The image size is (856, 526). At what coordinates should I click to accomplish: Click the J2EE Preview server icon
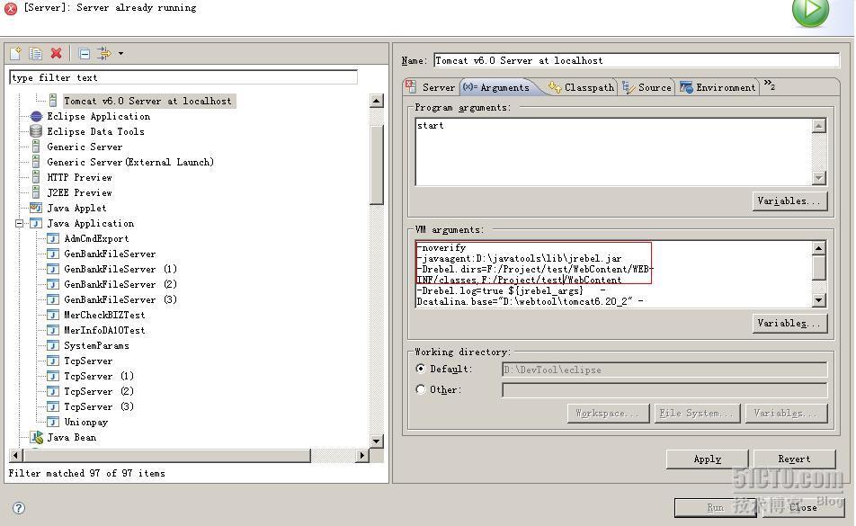point(36,192)
